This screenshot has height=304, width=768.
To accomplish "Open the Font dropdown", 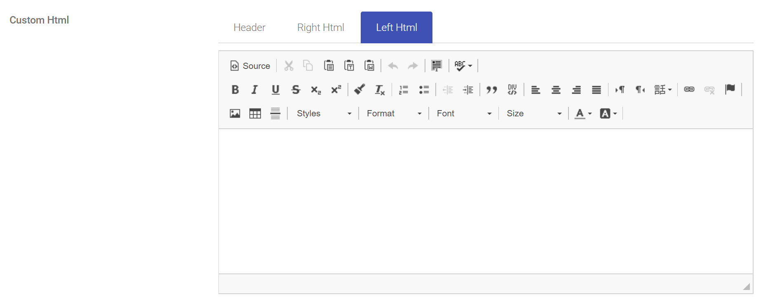I will (464, 113).
